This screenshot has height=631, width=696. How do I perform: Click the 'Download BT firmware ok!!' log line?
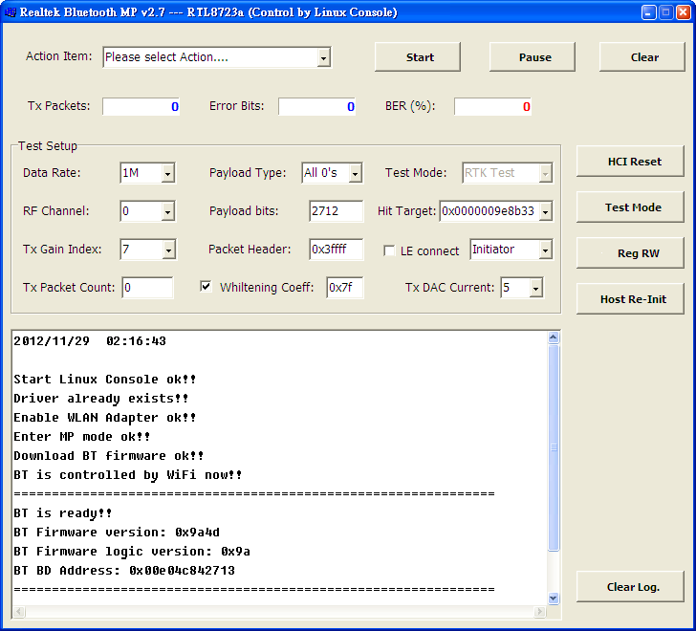click(108, 456)
